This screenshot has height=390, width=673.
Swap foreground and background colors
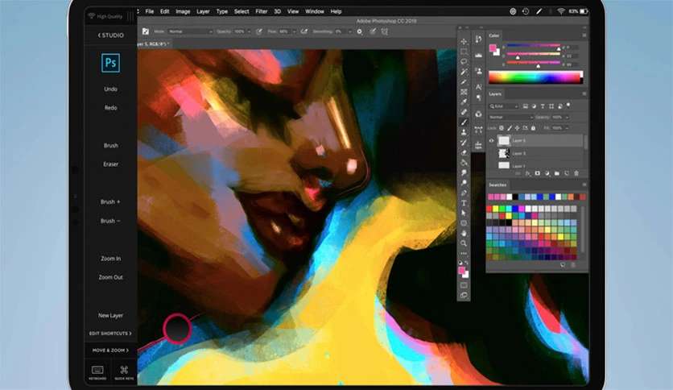(467, 263)
